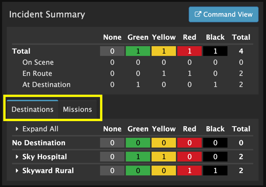266x187 pixels.
Task: Open the Command View button
Action: click(224, 14)
